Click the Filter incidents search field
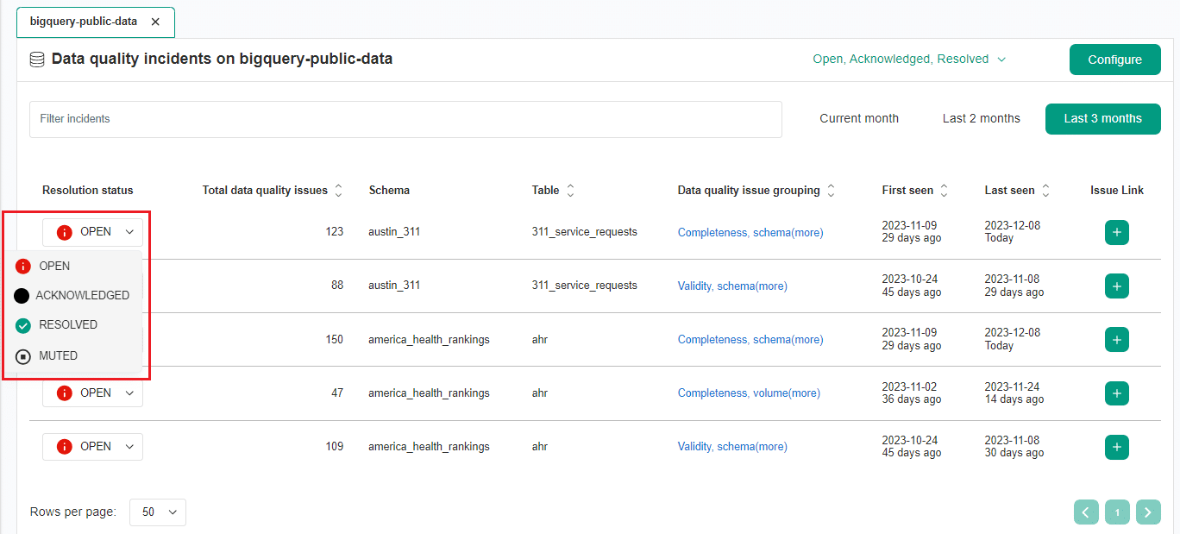The image size is (1180, 534). click(405, 119)
